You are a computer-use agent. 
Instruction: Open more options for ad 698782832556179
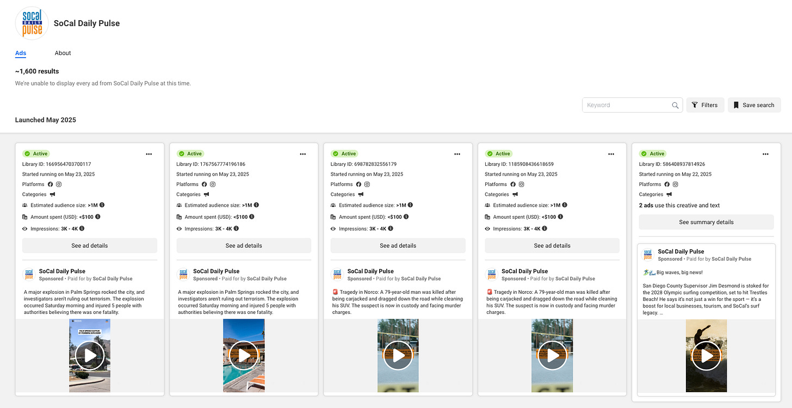457,154
